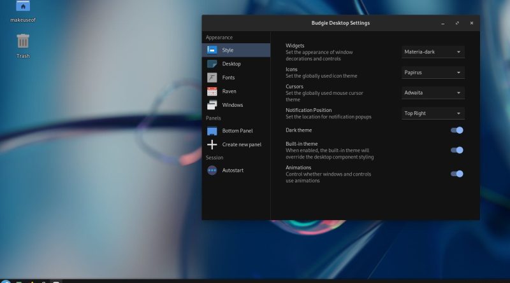Open the Bottom Panel settings

[236, 131]
